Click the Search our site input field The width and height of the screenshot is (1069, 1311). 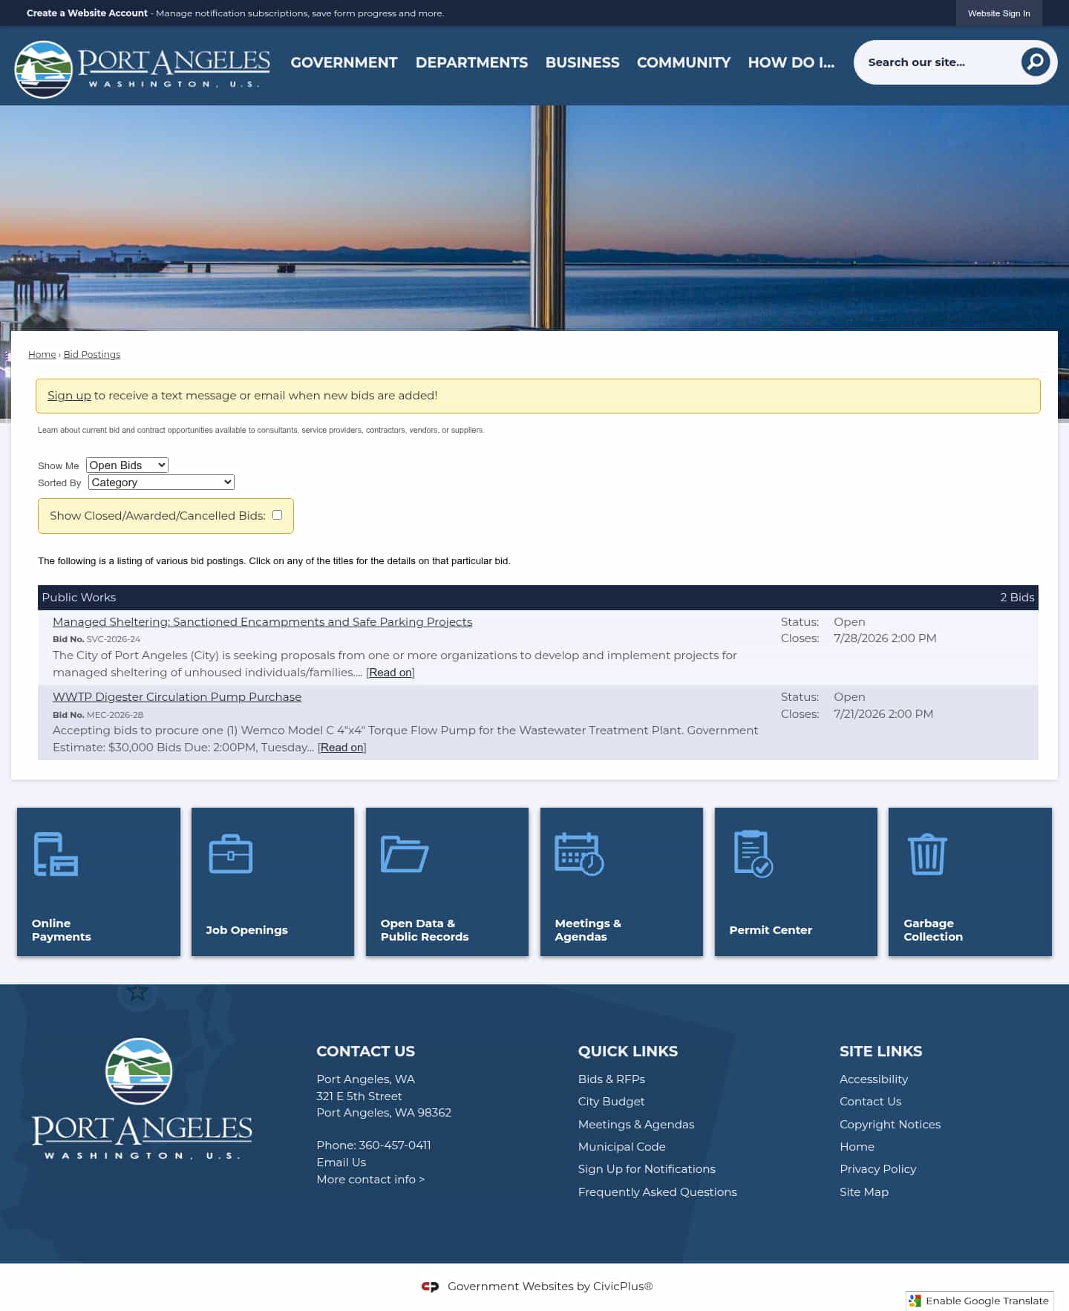tap(939, 62)
